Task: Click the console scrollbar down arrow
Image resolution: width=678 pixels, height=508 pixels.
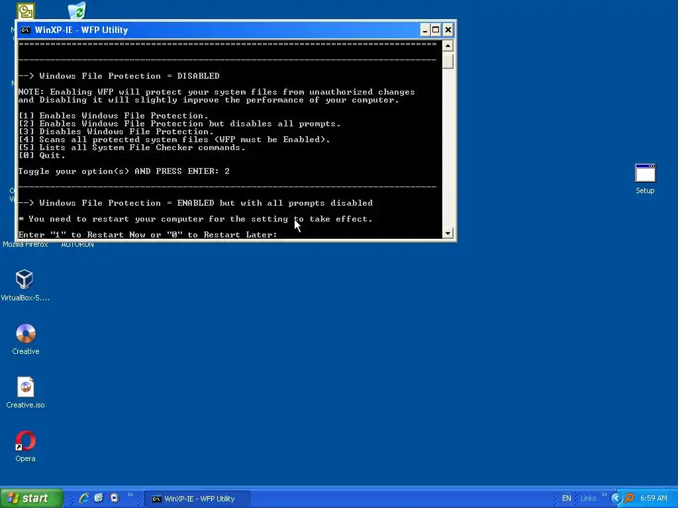Action: (448, 233)
